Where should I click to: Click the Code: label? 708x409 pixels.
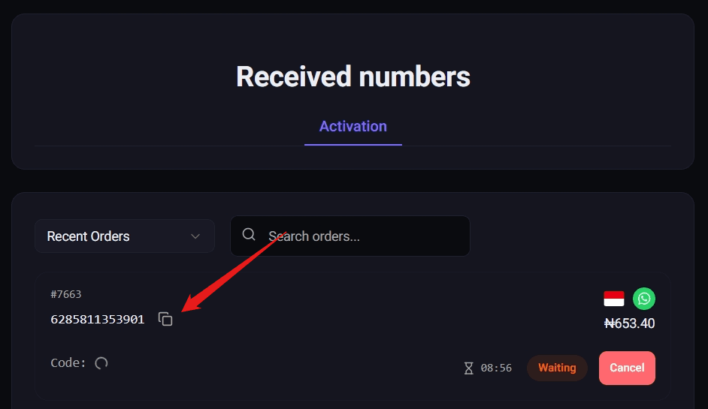(x=68, y=363)
